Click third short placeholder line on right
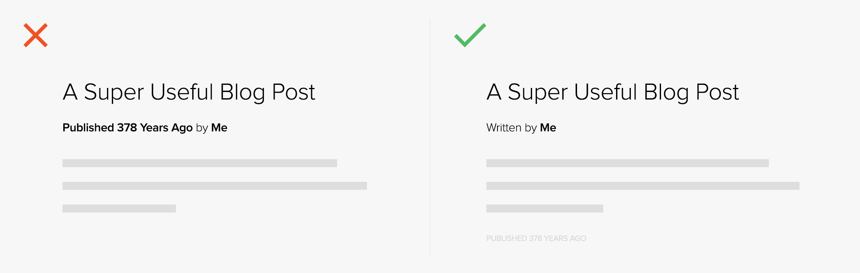This screenshot has width=860, height=273. click(545, 209)
